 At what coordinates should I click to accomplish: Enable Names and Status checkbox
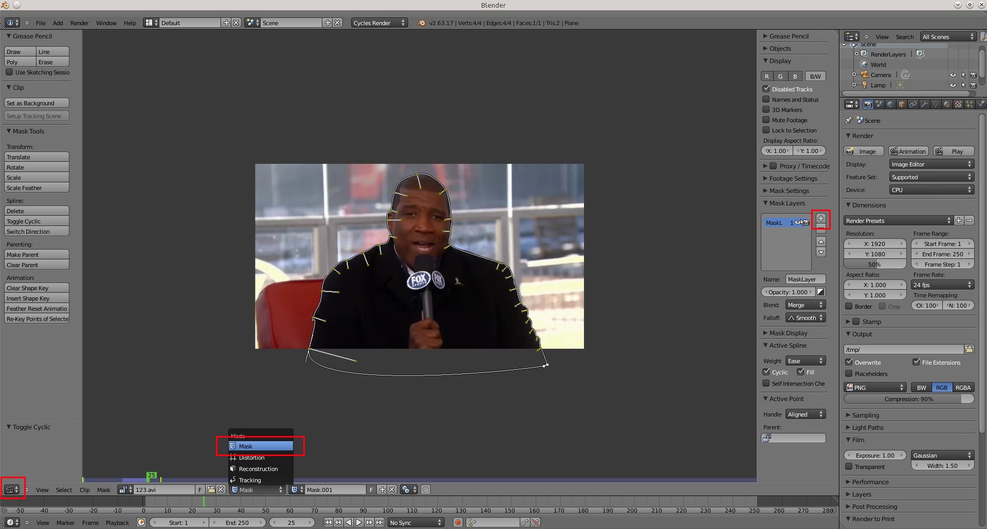click(766, 99)
